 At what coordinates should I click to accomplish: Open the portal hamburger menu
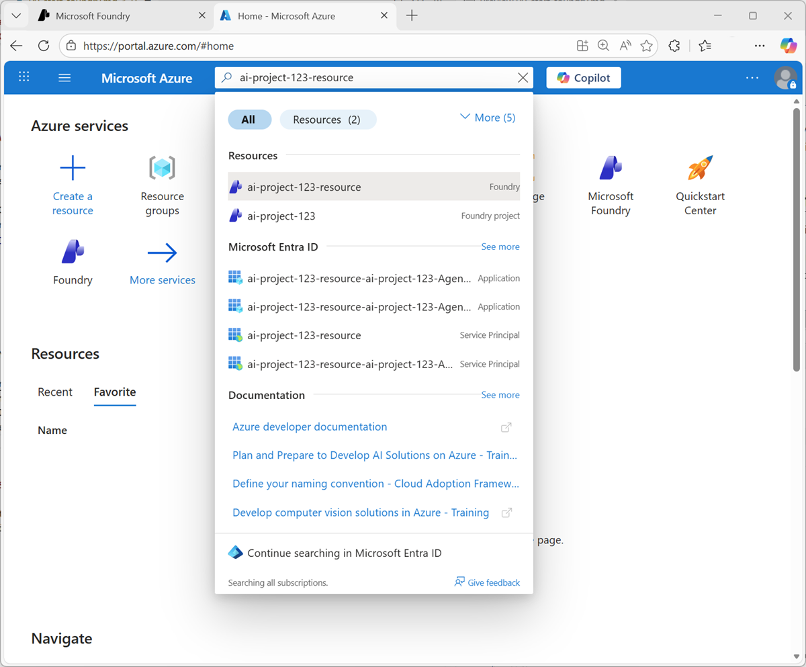[x=64, y=77]
